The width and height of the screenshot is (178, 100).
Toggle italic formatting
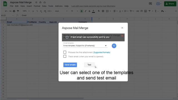click(x=85, y=11)
